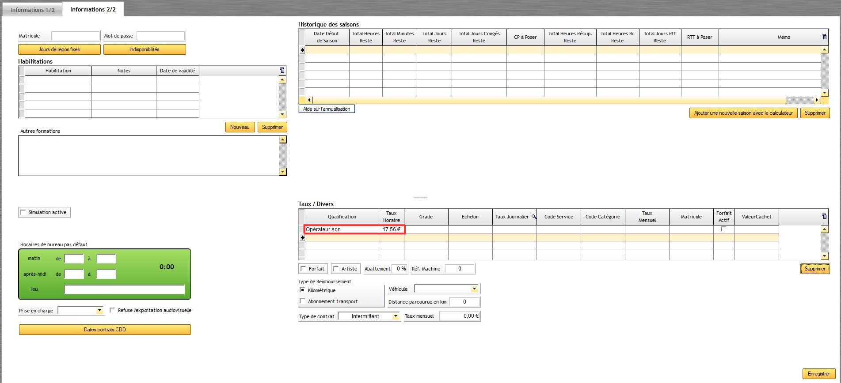Click trash icon in Habilitations table header
841x383 pixels.
tap(282, 71)
